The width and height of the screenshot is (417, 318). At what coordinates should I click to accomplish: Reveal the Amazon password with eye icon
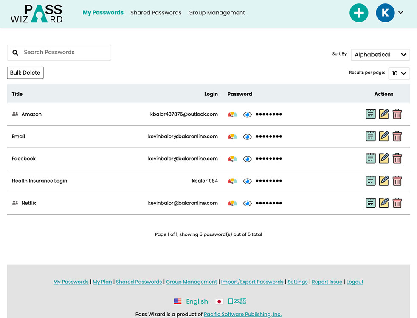(x=247, y=114)
